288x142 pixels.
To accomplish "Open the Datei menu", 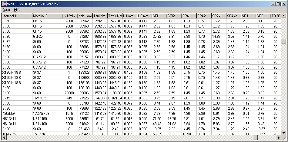I will 7,10.
